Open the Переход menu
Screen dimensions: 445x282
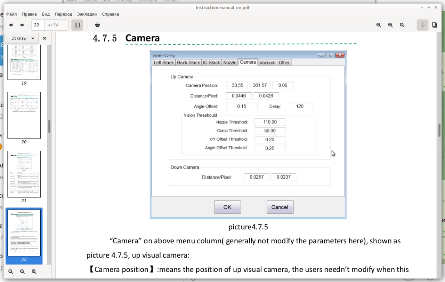(64, 14)
